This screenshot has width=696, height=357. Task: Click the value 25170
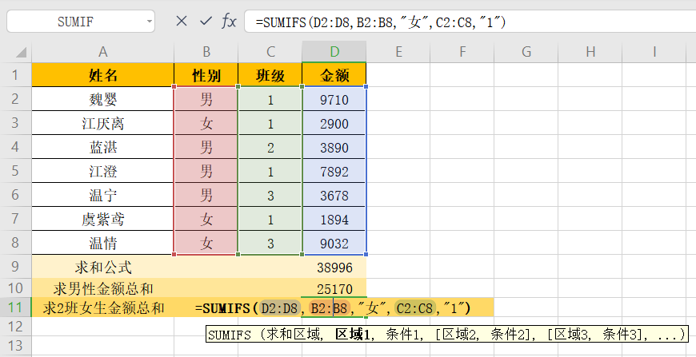tap(334, 289)
